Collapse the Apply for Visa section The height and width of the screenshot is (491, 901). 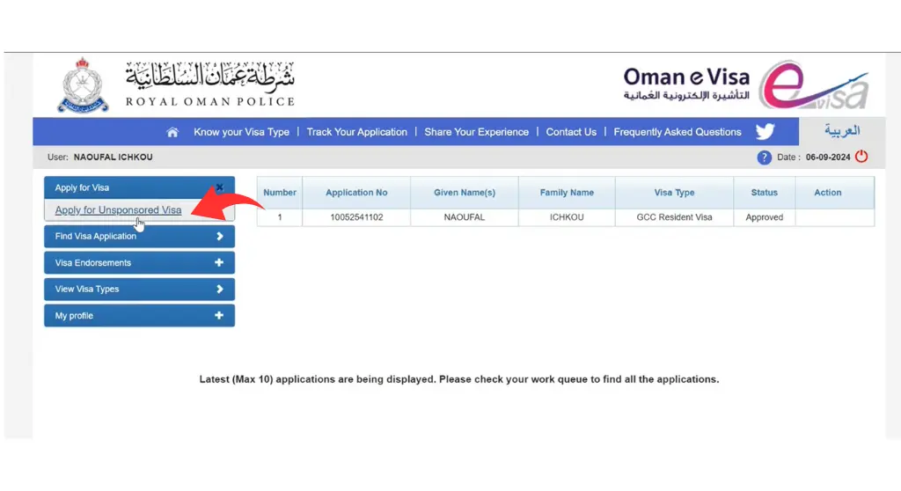coord(219,187)
